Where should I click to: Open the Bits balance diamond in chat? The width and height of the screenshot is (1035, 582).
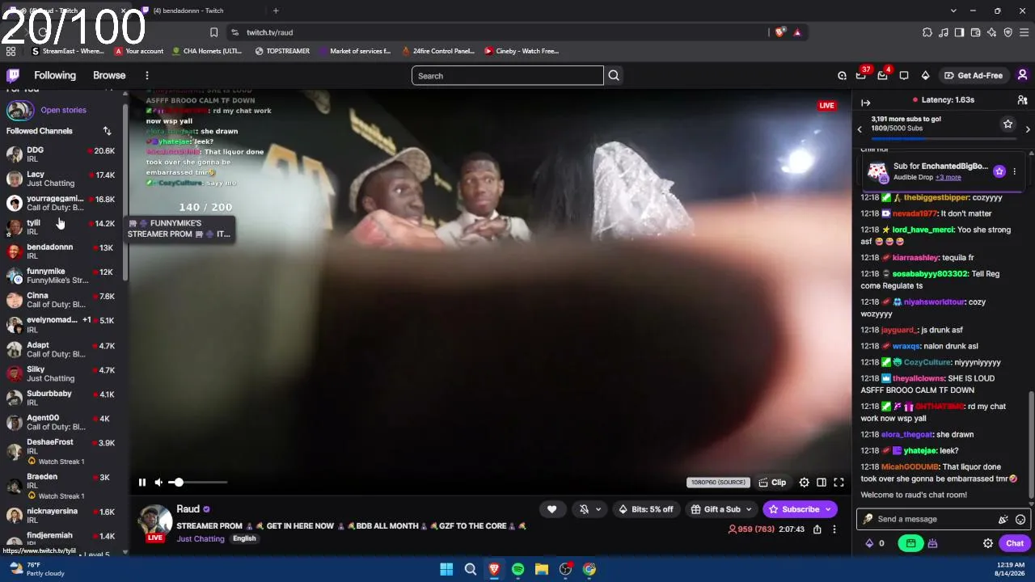(869, 544)
